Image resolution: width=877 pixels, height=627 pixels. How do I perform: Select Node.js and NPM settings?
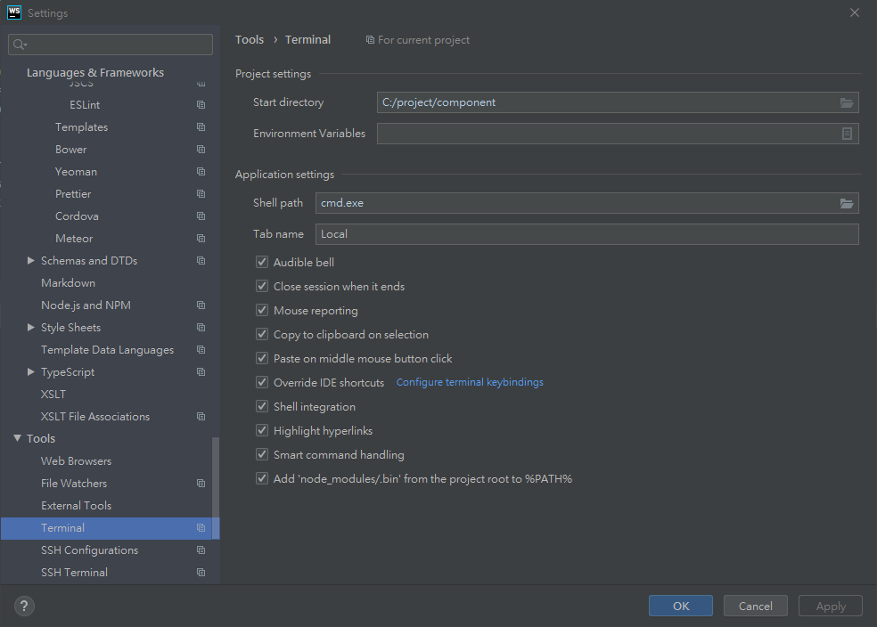click(86, 305)
